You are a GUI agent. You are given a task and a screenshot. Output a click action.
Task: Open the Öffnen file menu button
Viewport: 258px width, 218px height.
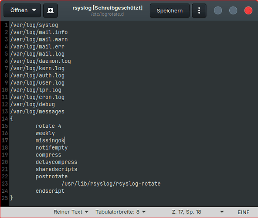point(22,10)
